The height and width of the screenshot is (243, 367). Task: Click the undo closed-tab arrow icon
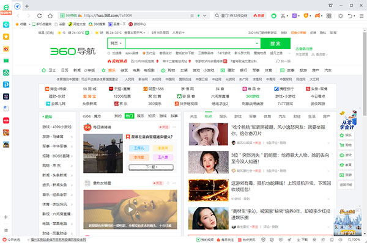click(x=350, y=16)
